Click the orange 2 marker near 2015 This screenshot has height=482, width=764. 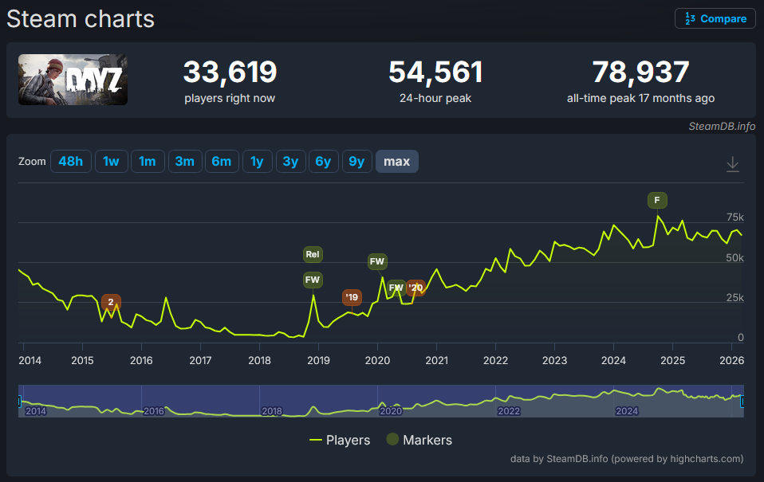tap(111, 302)
